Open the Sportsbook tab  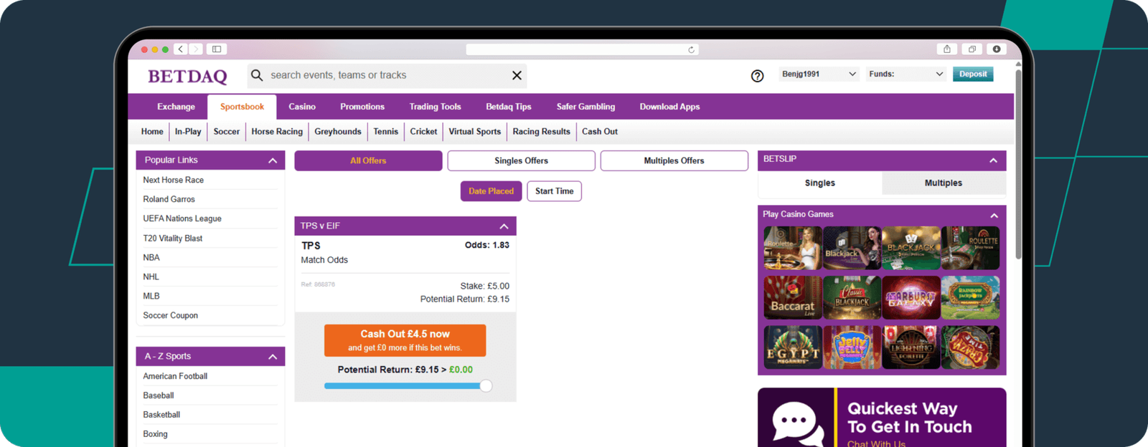point(242,107)
